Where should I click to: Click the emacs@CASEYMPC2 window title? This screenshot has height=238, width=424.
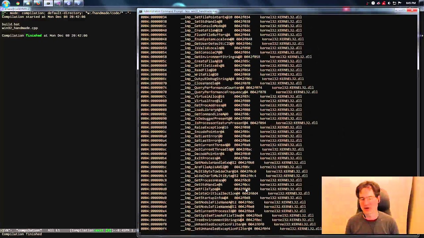(x=17, y=9)
